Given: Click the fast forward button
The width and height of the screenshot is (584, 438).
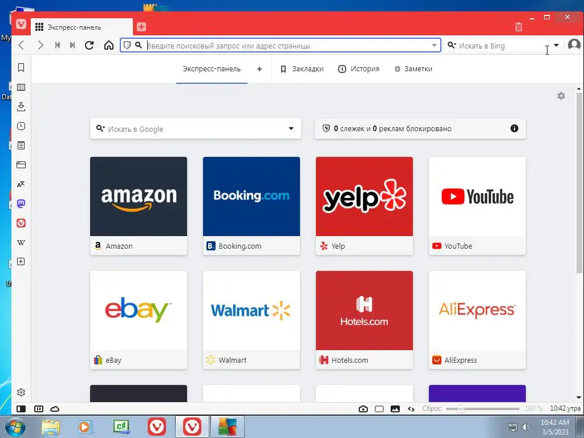Looking at the screenshot, I should [x=72, y=46].
